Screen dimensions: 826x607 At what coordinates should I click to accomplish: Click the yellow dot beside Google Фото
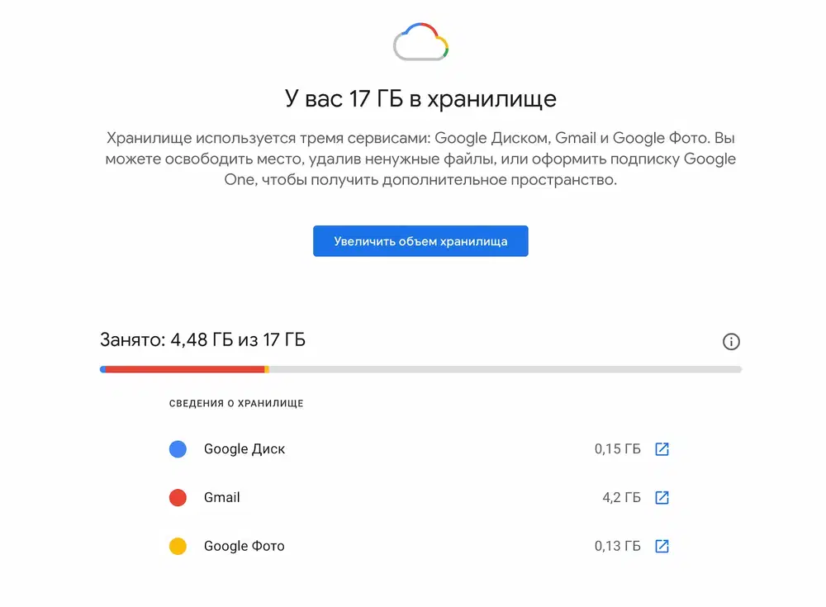[178, 546]
